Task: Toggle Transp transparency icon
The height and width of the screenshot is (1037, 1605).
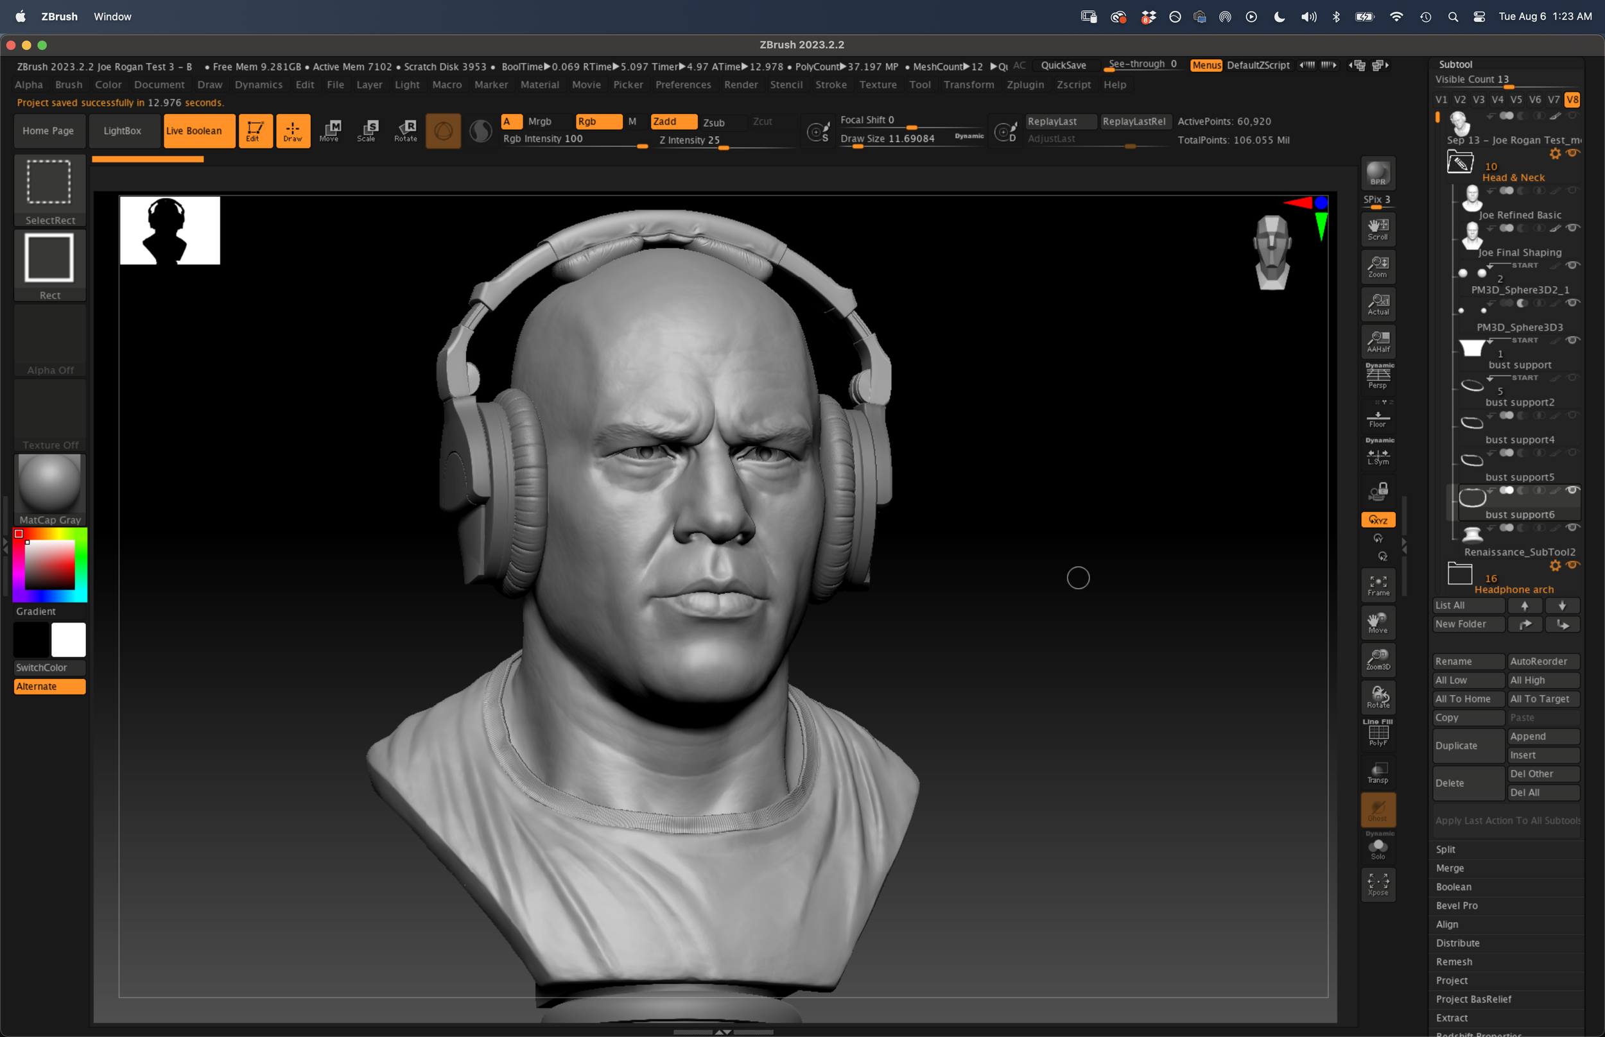Action: click(1377, 772)
